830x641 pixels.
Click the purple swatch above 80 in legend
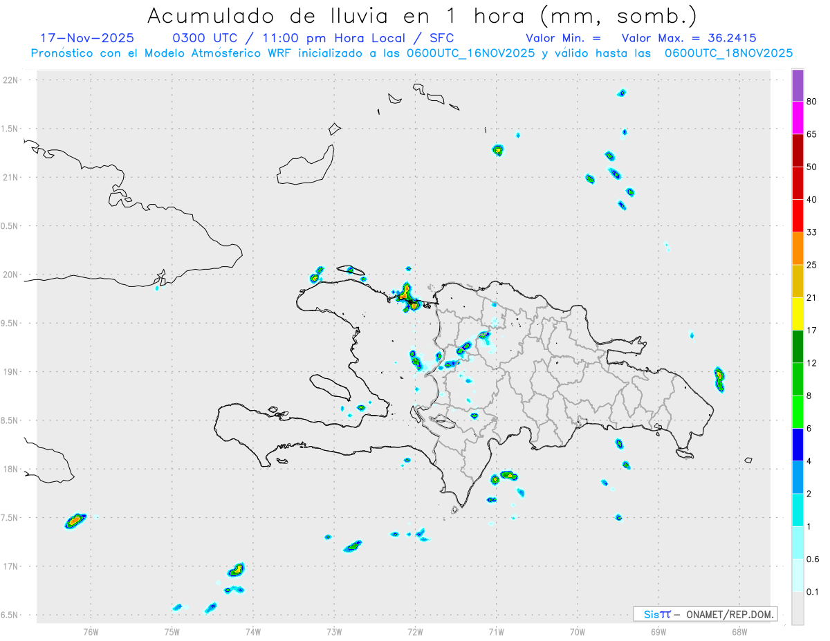click(797, 85)
